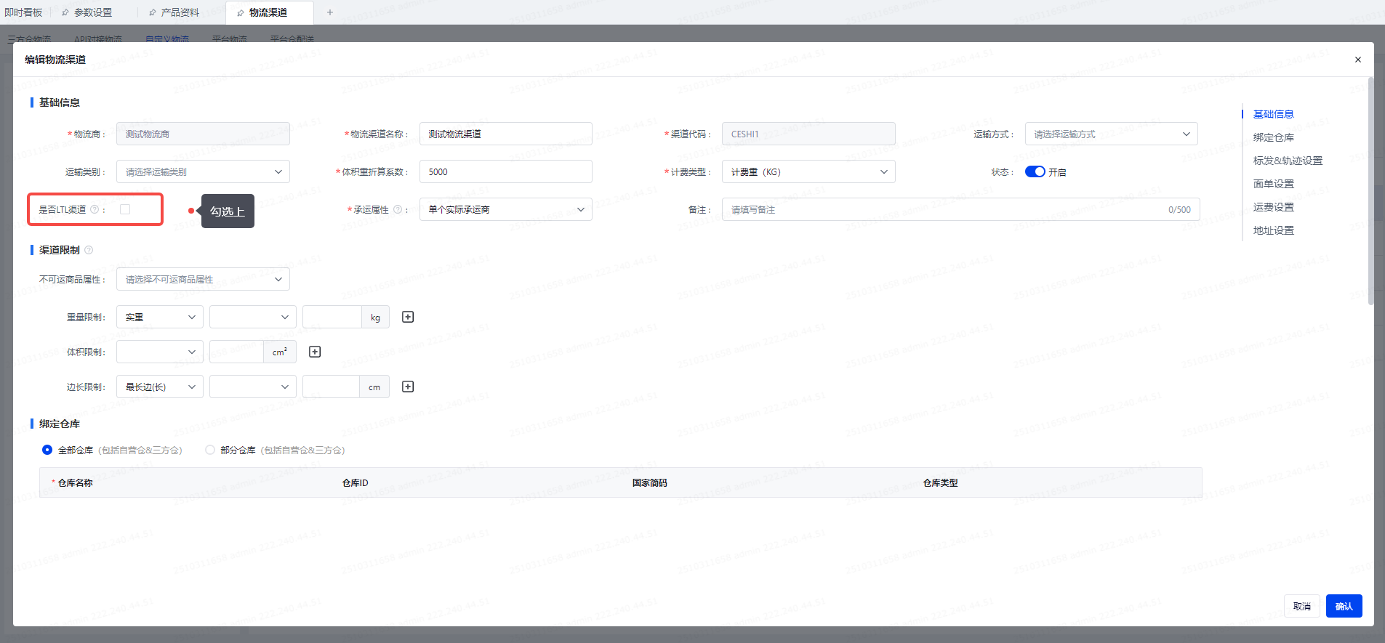Select the 部分仓库 radio option
The height and width of the screenshot is (643, 1385).
[210, 450]
